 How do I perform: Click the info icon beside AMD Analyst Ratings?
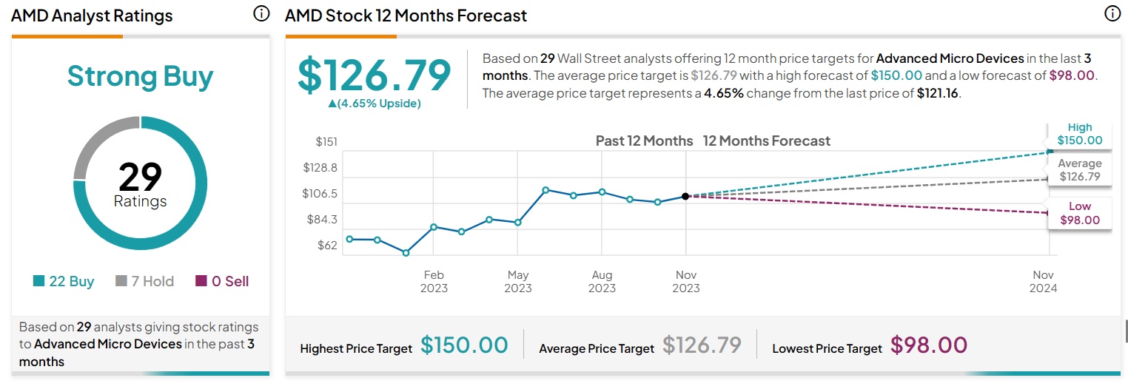(261, 14)
